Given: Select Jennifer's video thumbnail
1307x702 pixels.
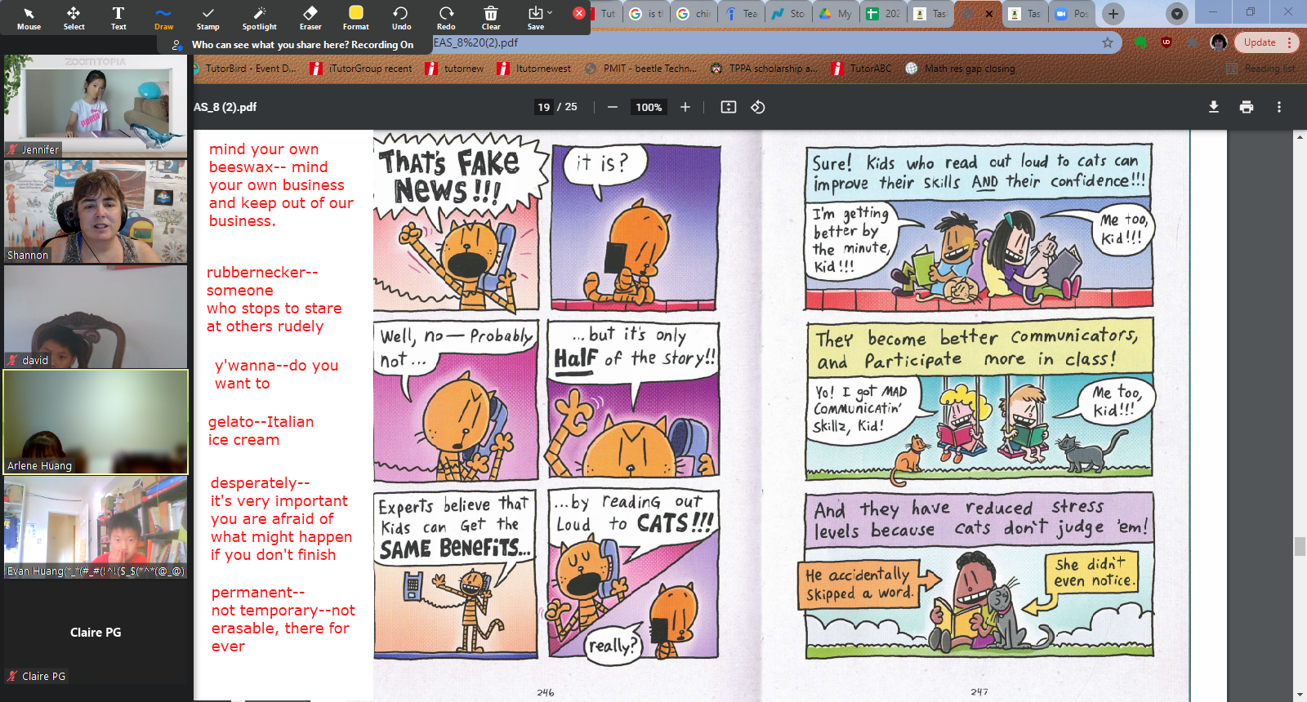Looking at the screenshot, I should click(x=96, y=106).
